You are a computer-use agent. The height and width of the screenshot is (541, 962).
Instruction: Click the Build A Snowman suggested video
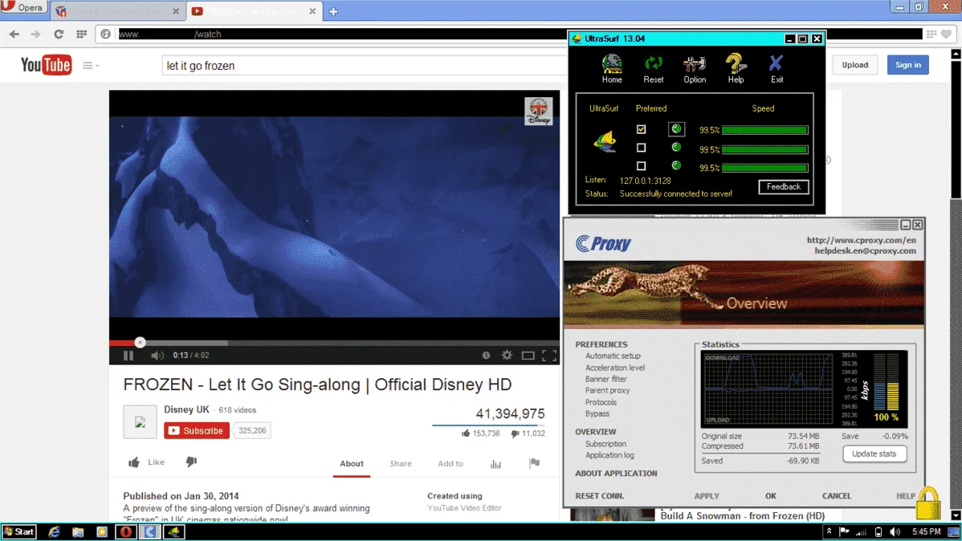pos(742,516)
